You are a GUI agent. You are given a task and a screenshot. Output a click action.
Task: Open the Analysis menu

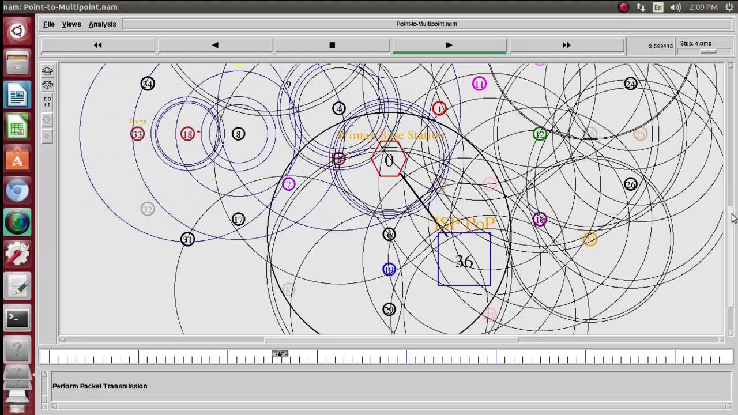102,24
